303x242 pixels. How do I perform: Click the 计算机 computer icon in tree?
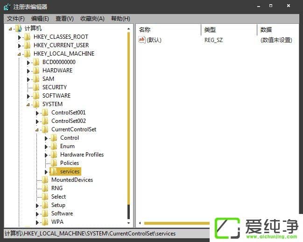(x=19, y=28)
